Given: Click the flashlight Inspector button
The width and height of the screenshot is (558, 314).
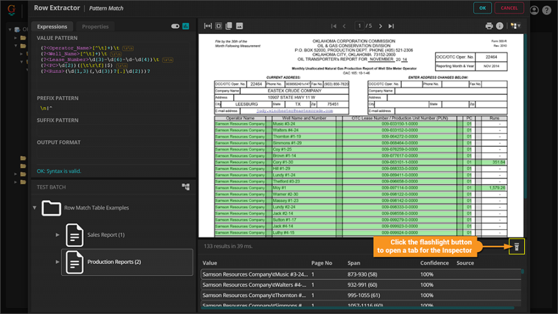Looking at the screenshot, I should (x=515, y=248).
